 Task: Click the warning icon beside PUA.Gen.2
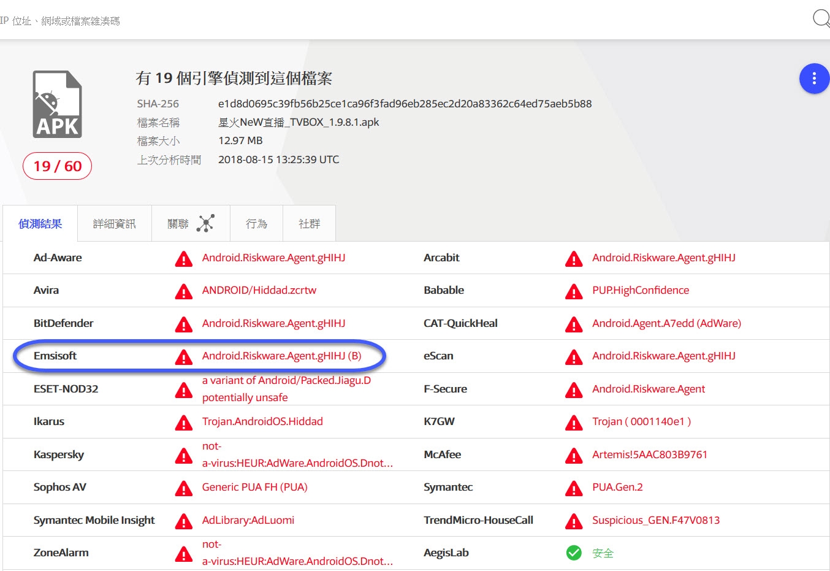(574, 488)
